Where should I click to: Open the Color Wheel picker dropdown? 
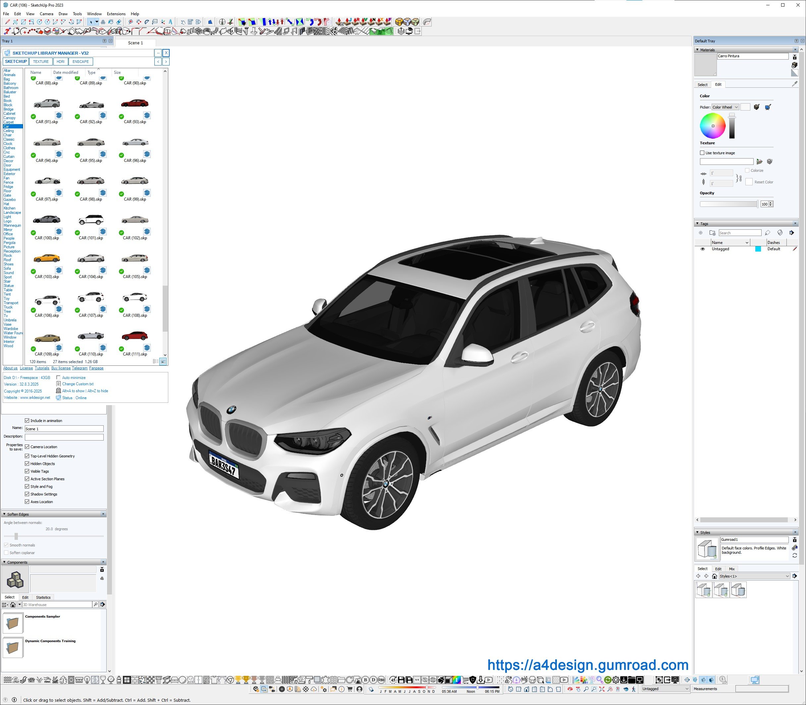pos(725,107)
